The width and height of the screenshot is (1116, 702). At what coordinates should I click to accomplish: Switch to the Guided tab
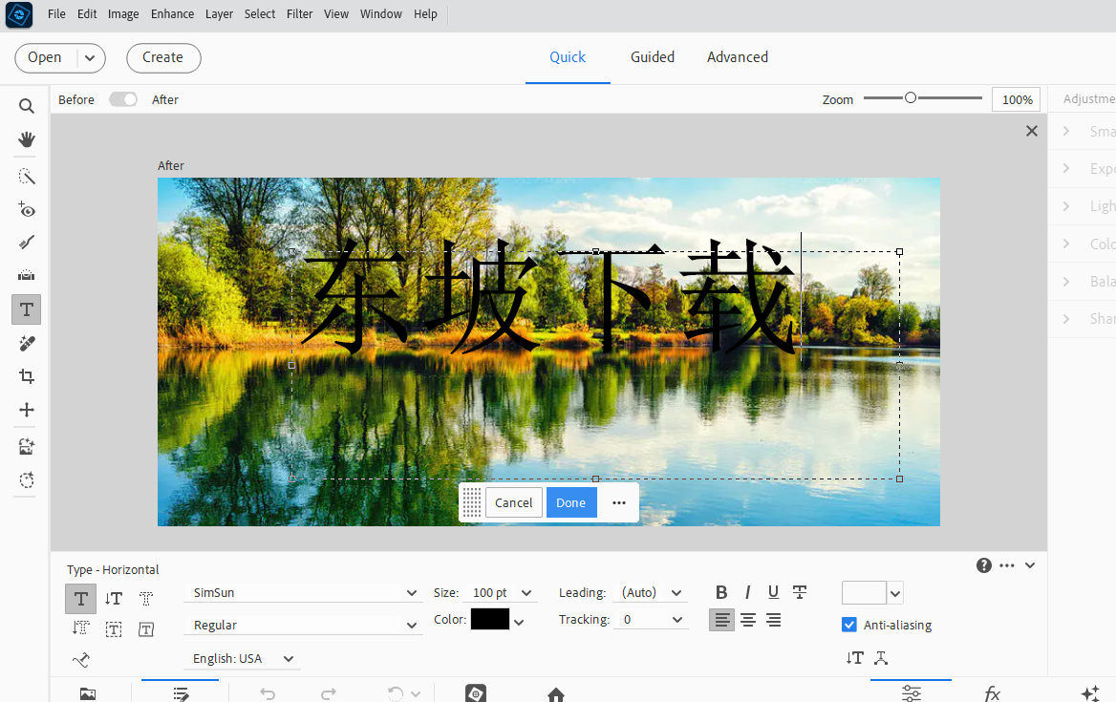pos(653,57)
